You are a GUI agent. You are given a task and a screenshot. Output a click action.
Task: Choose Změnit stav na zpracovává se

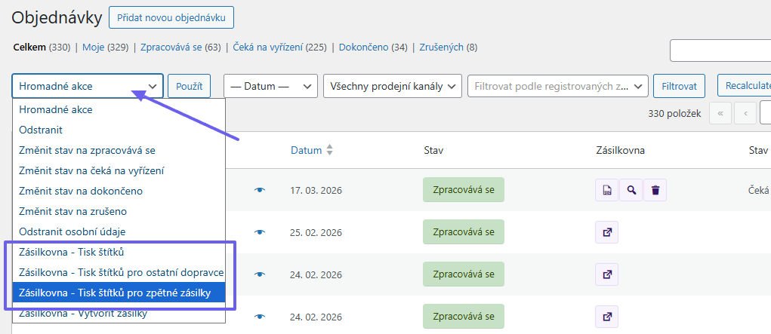click(x=119, y=150)
